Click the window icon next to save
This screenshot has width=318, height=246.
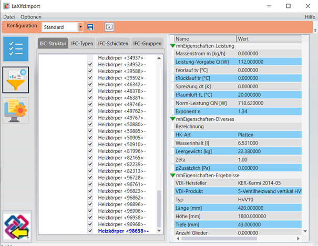109,27
